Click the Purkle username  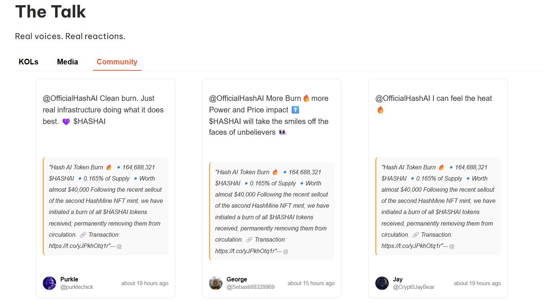click(69, 279)
